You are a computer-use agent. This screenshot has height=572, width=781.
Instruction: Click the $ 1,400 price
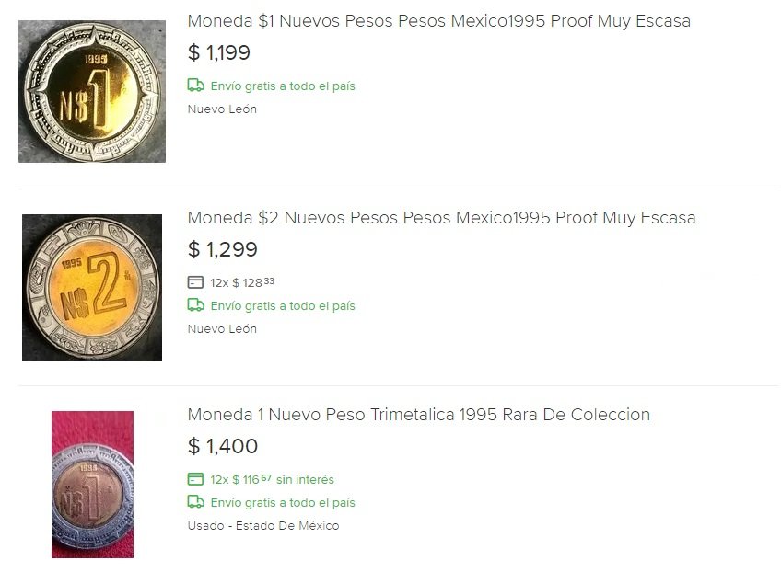223,447
